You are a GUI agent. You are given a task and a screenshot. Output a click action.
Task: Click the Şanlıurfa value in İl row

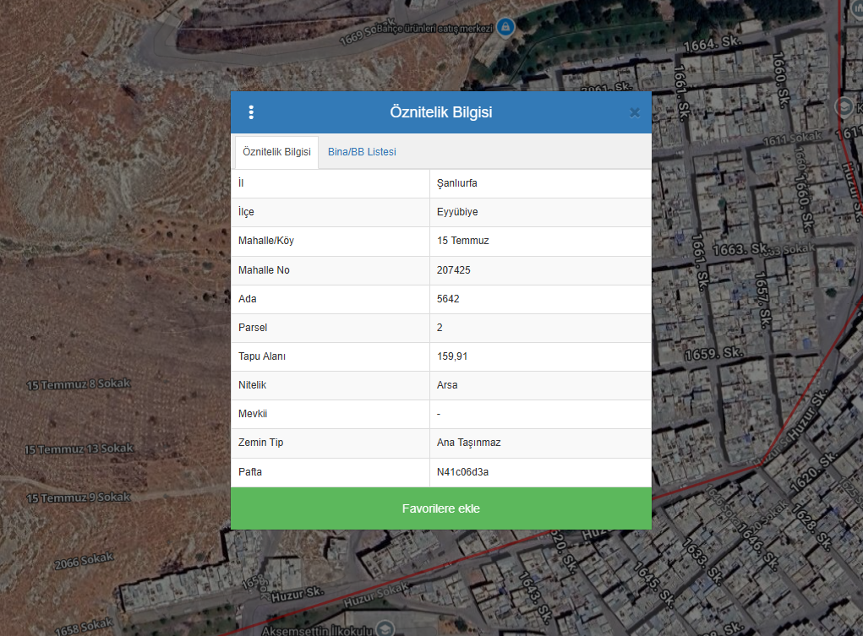coord(457,183)
